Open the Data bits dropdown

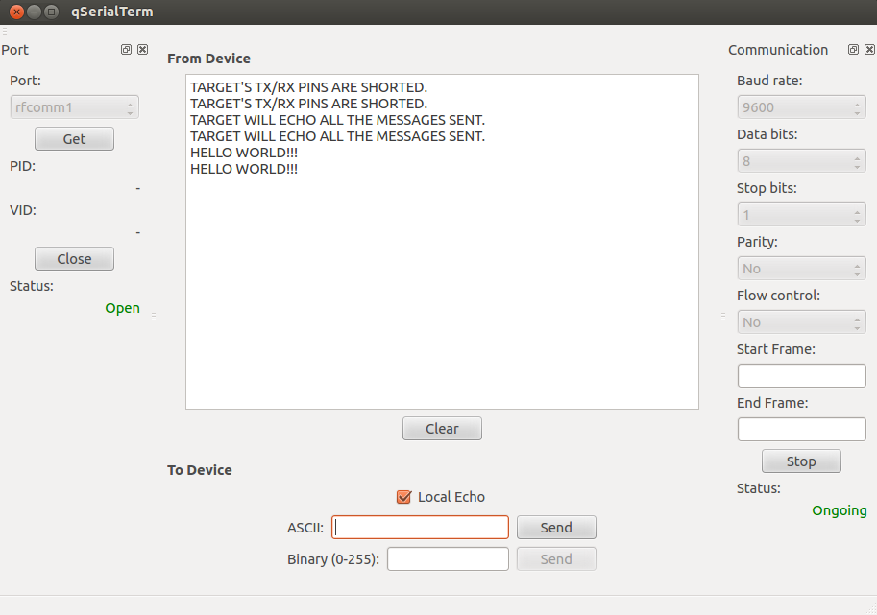pyautogui.click(x=801, y=161)
